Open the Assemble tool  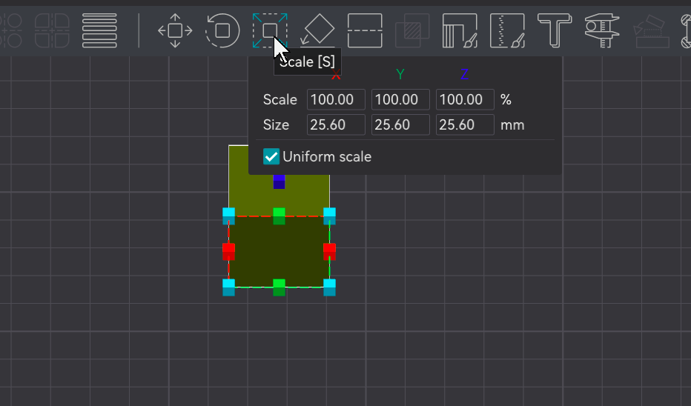(x=652, y=31)
